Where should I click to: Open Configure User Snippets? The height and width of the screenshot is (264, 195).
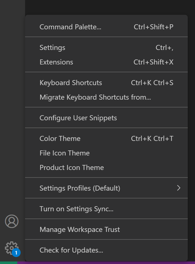78,118
